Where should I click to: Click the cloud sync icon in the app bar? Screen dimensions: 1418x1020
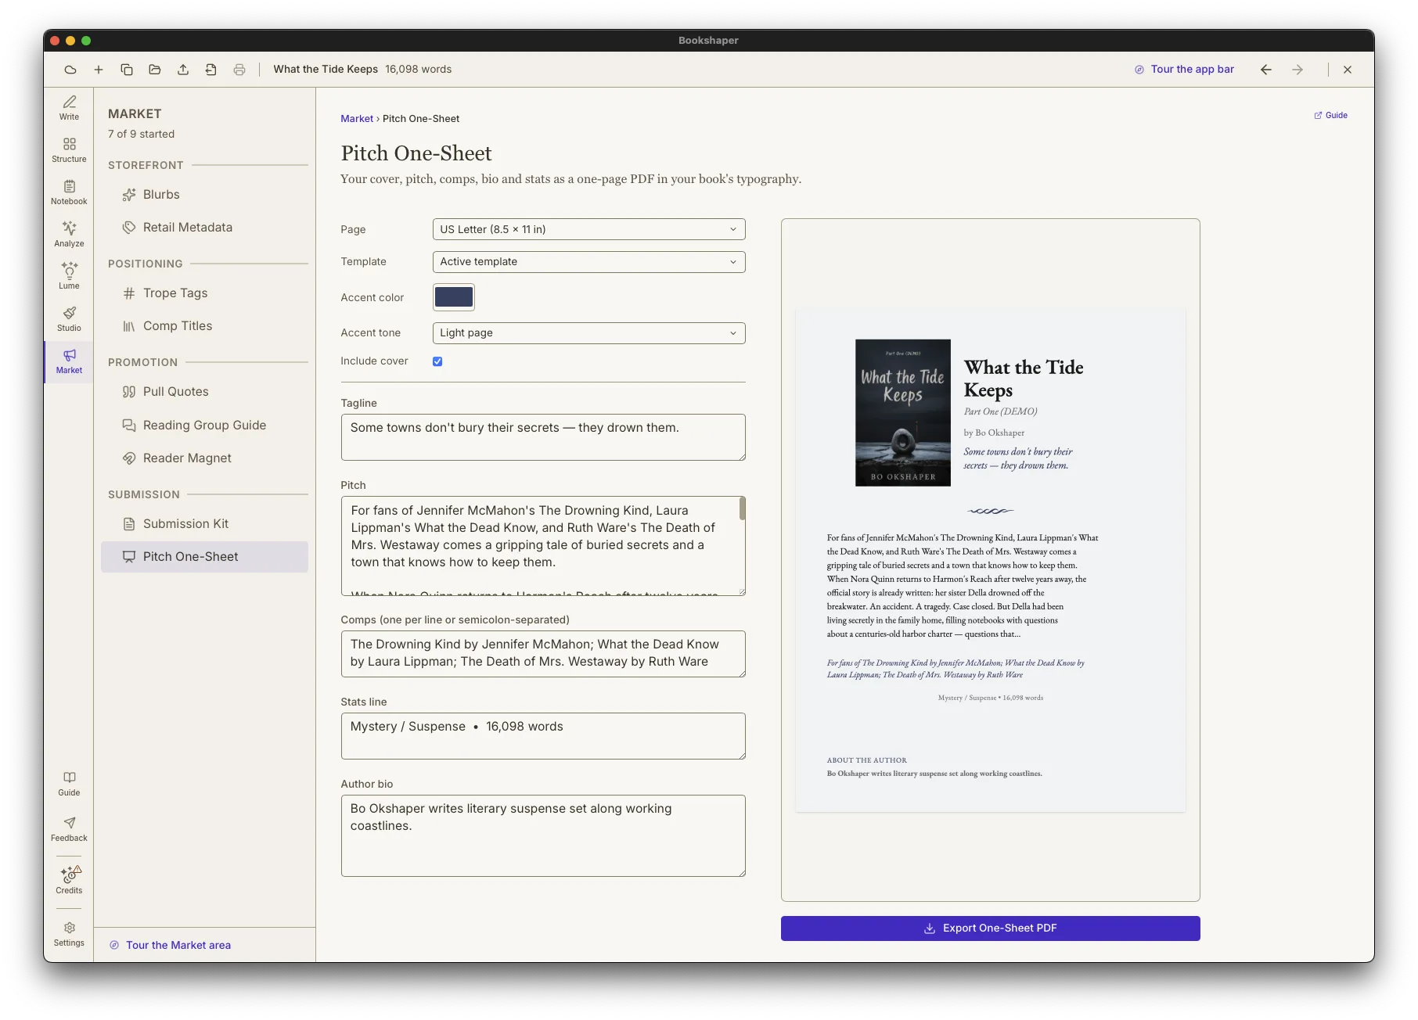(x=70, y=70)
